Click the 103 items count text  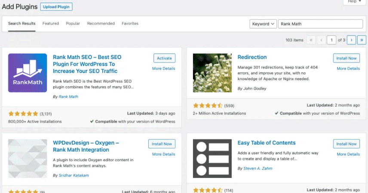click(294, 40)
